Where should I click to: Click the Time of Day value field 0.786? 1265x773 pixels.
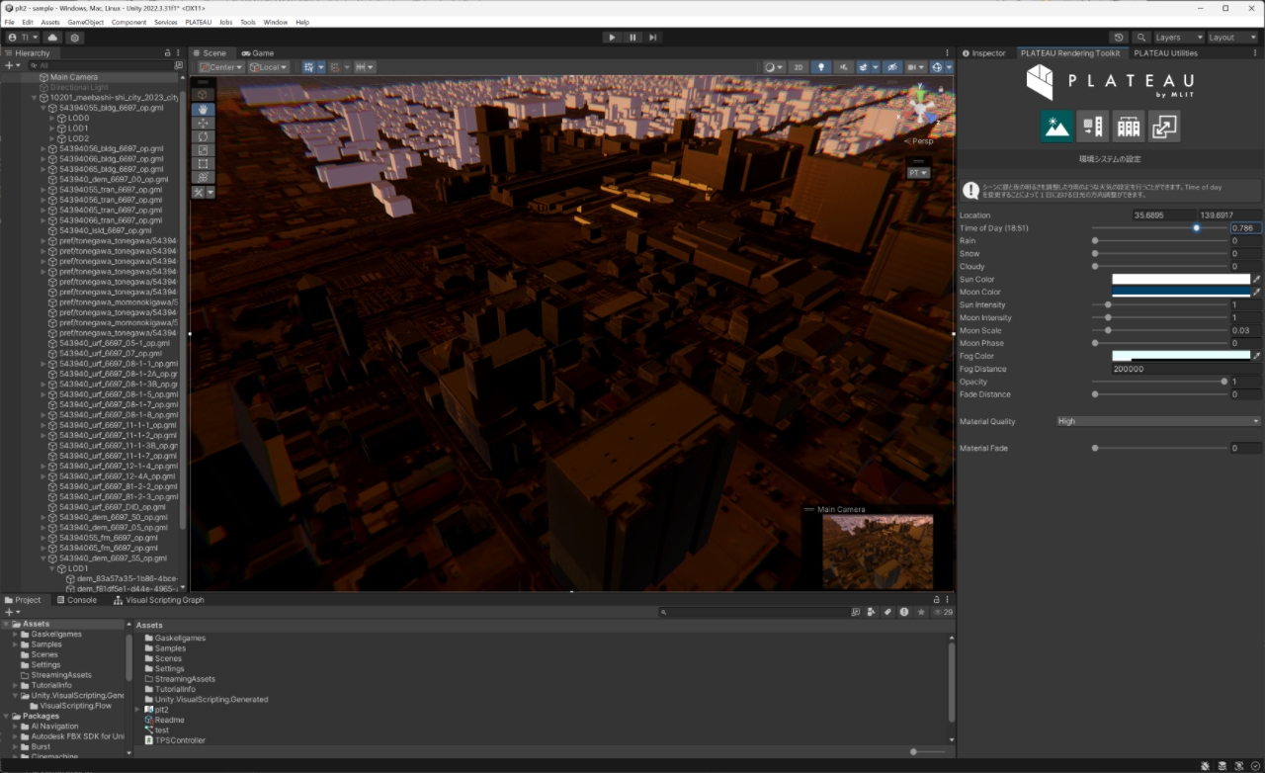click(1245, 228)
